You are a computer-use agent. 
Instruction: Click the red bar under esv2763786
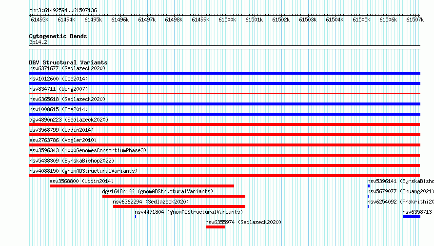coord(224,145)
